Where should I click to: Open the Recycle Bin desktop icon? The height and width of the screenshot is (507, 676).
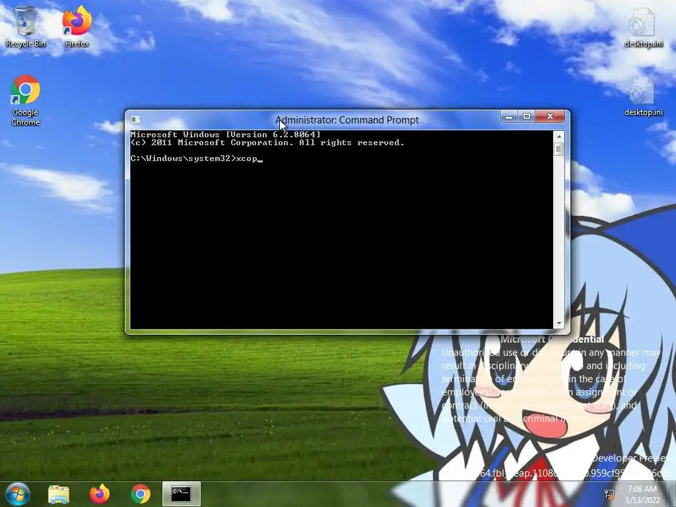pyautogui.click(x=26, y=26)
